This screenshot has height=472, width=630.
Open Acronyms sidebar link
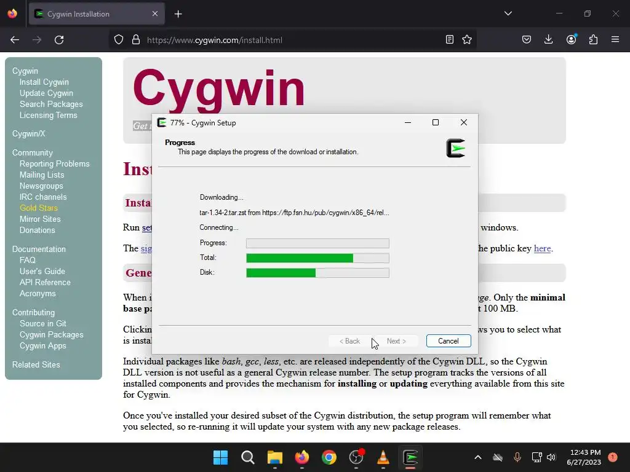(38, 293)
